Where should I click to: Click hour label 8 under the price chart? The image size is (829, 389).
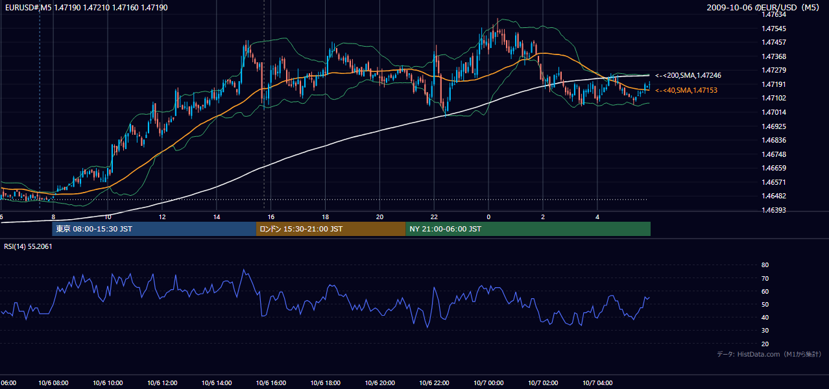53,217
